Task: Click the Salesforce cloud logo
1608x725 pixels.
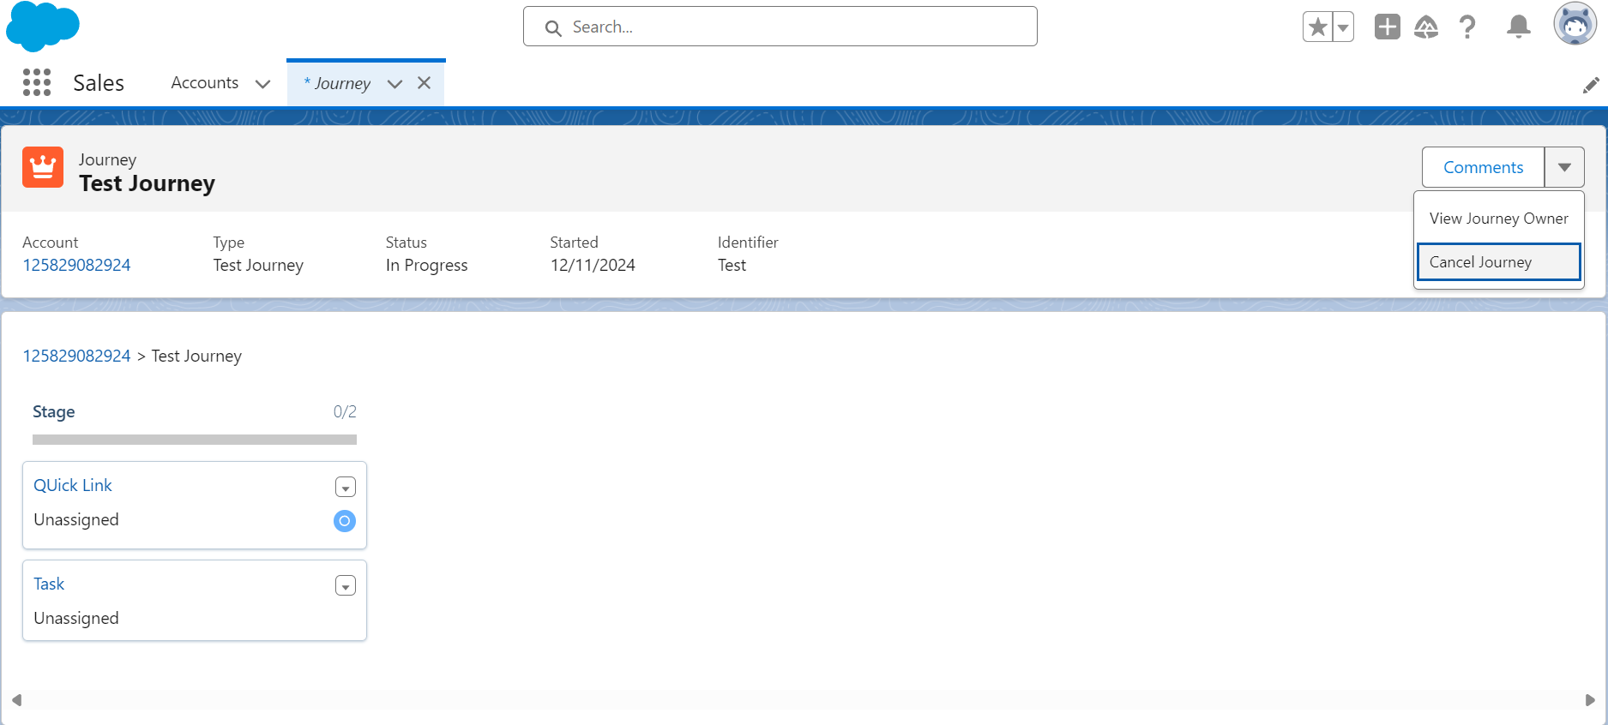Action: pos(42,27)
